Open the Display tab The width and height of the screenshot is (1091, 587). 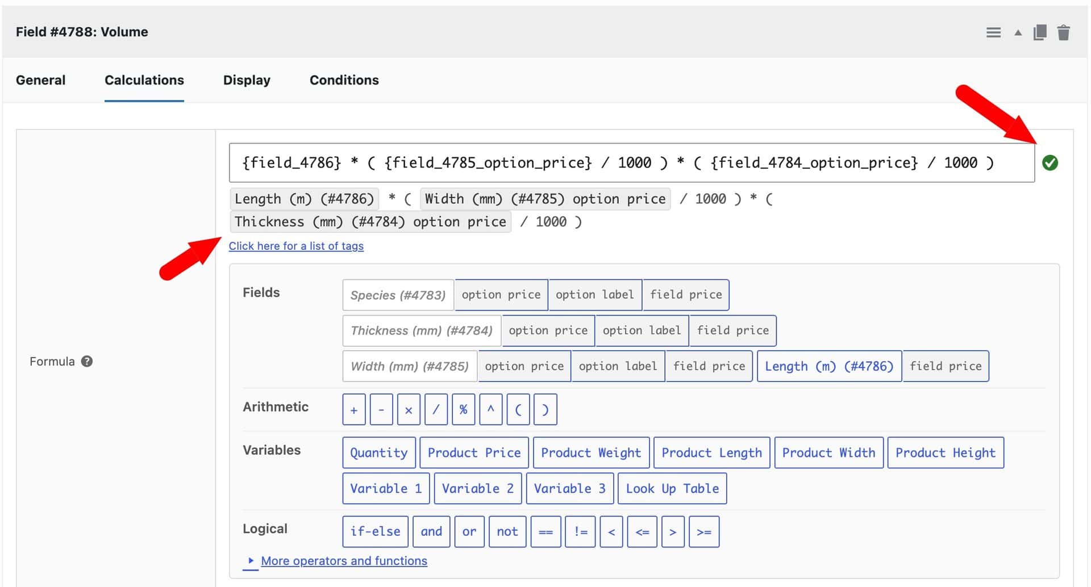[x=247, y=80]
